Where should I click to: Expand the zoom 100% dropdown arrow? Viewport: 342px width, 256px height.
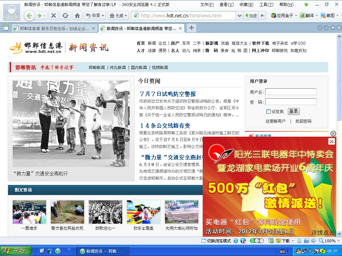(338, 241)
